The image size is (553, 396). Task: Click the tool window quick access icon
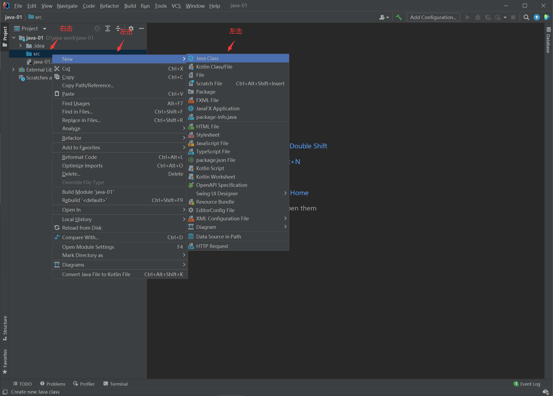[x=5, y=392]
